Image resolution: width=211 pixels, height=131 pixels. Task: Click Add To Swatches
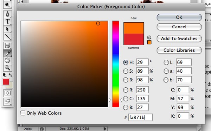pyautogui.click(x=179, y=38)
